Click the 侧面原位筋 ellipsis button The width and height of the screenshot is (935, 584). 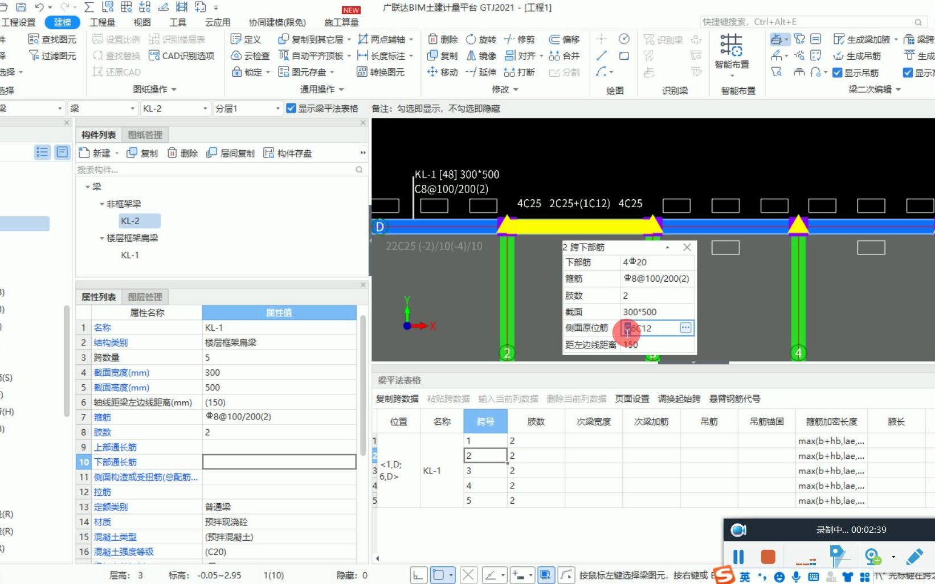click(685, 328)
